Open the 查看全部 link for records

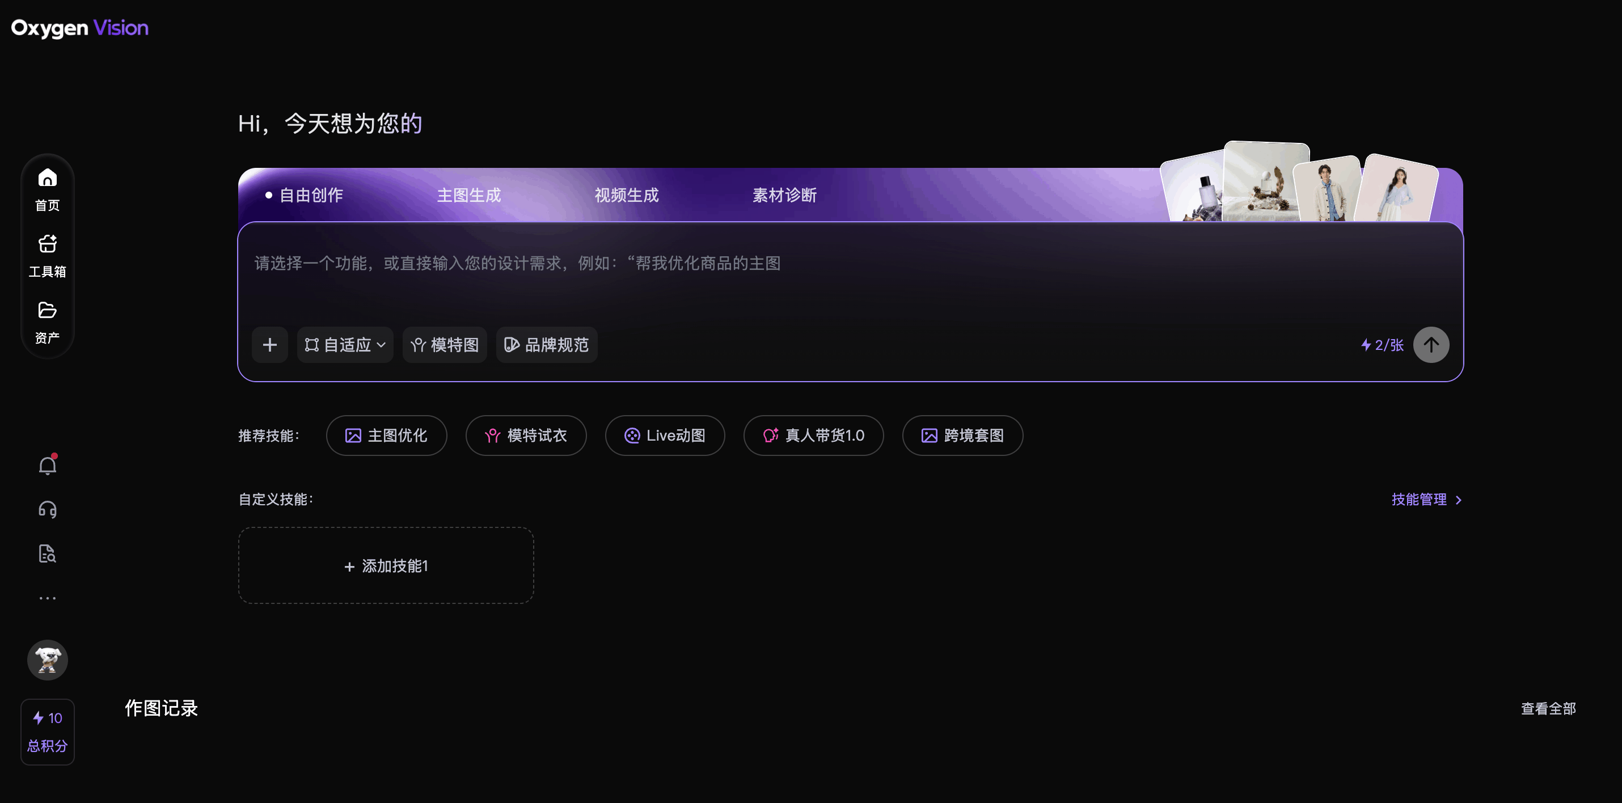(1548, 708)
